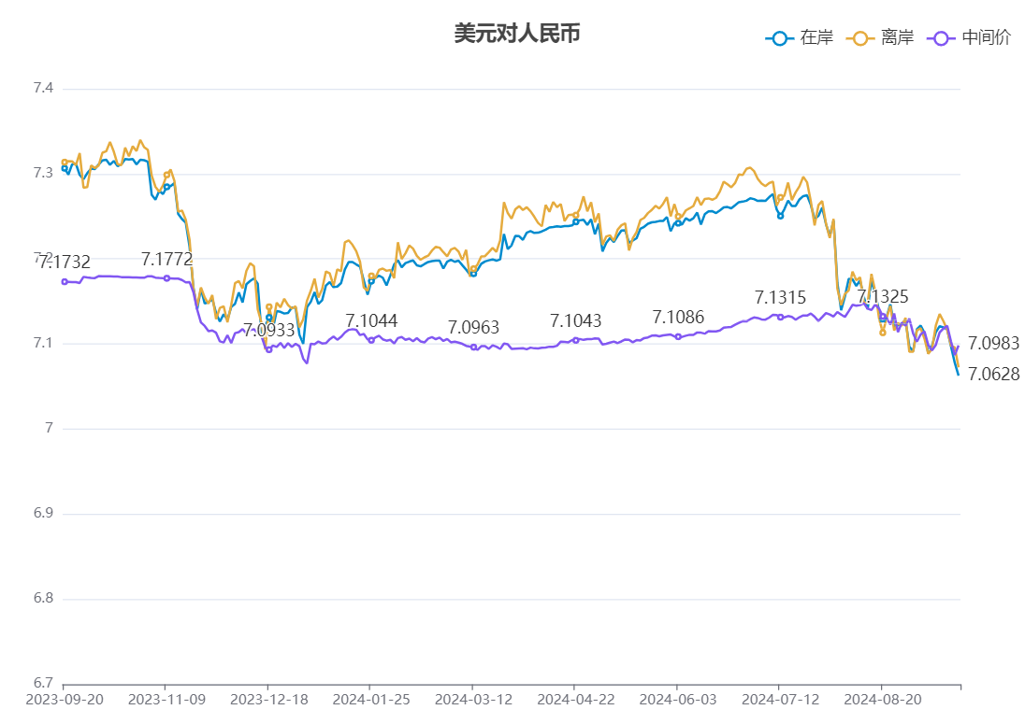Click the 7.1086 value label
Viewport: 1025px width, 724px height.
click(678, 318)
